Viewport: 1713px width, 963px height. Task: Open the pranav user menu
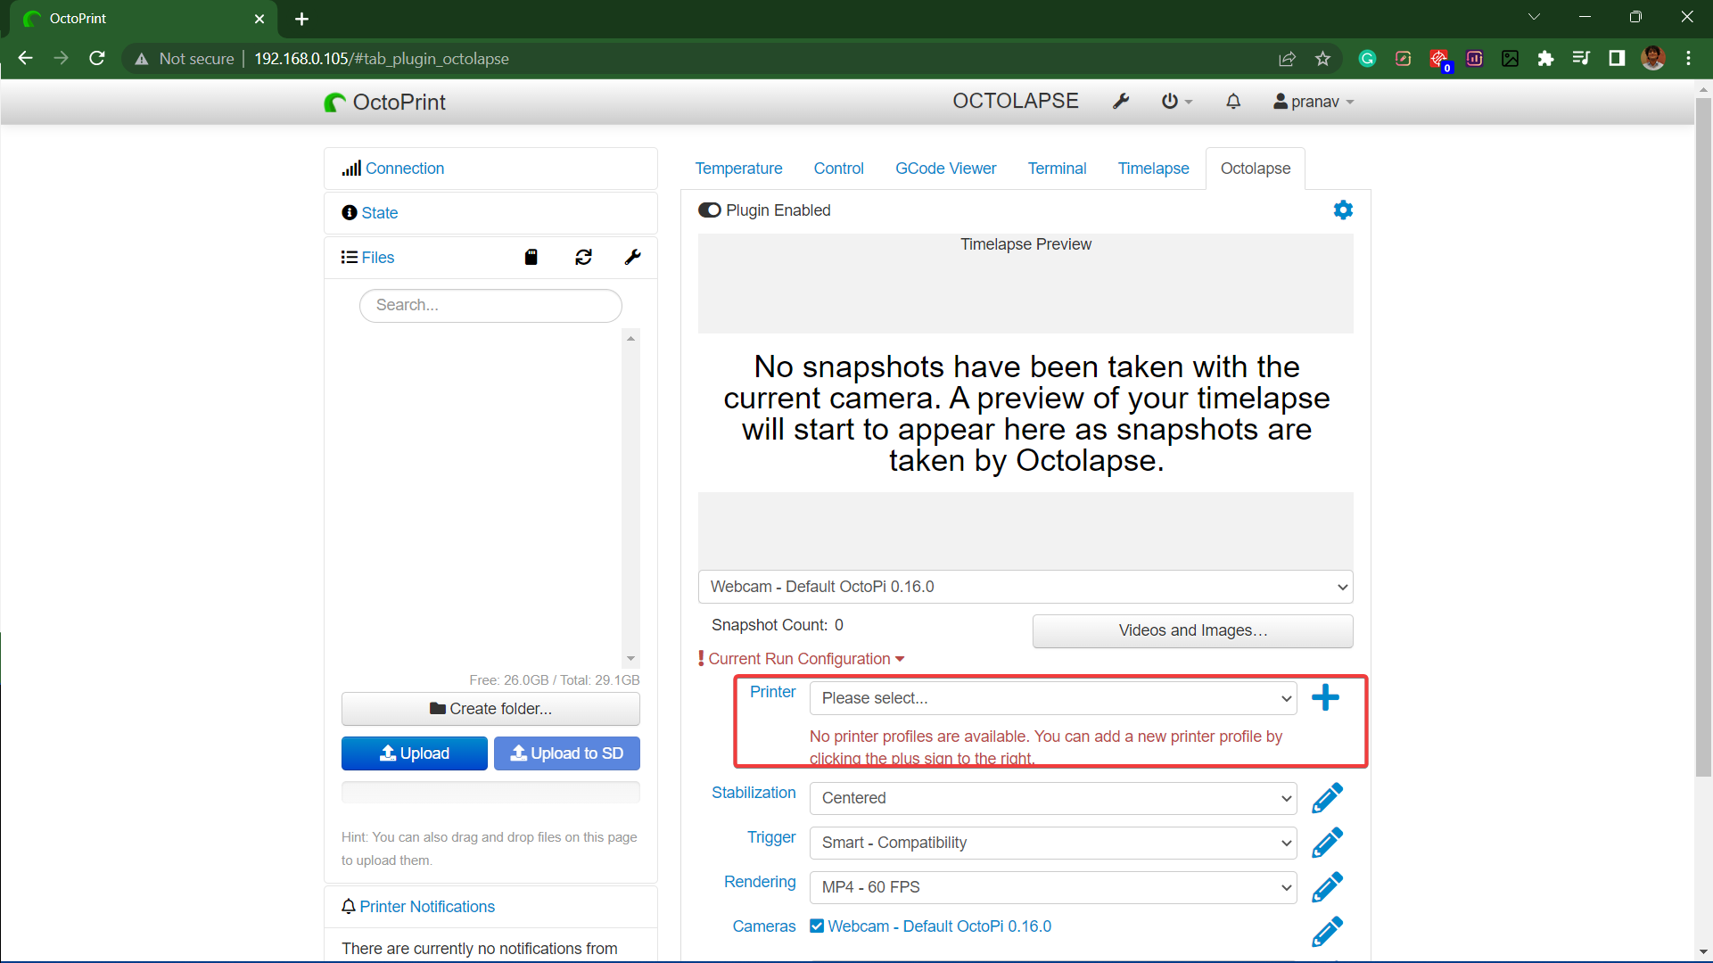pos(1314,102)
